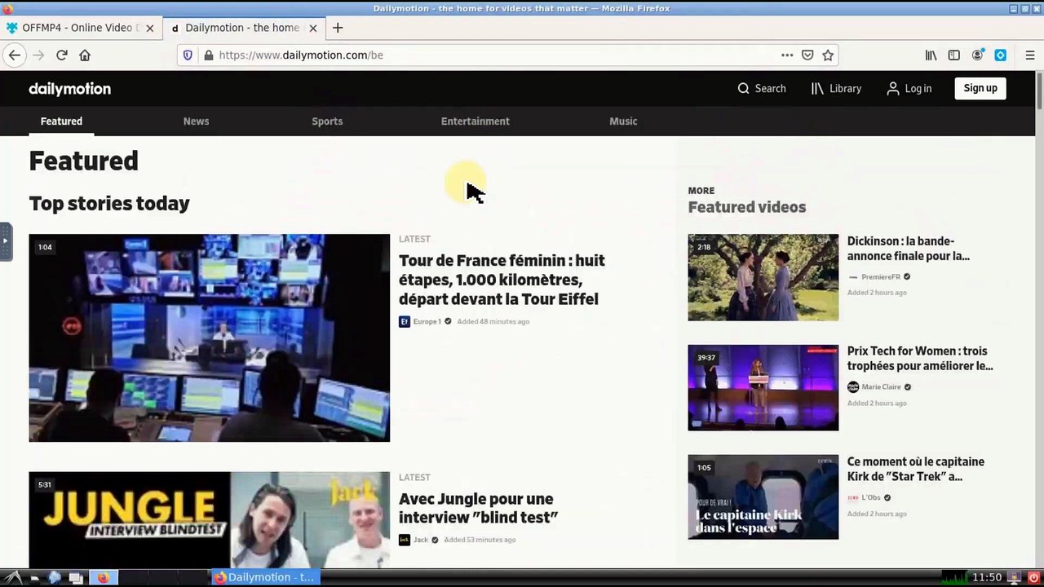
Task: Open the capitaine Kirk video thumbnail
Action: 763,497
